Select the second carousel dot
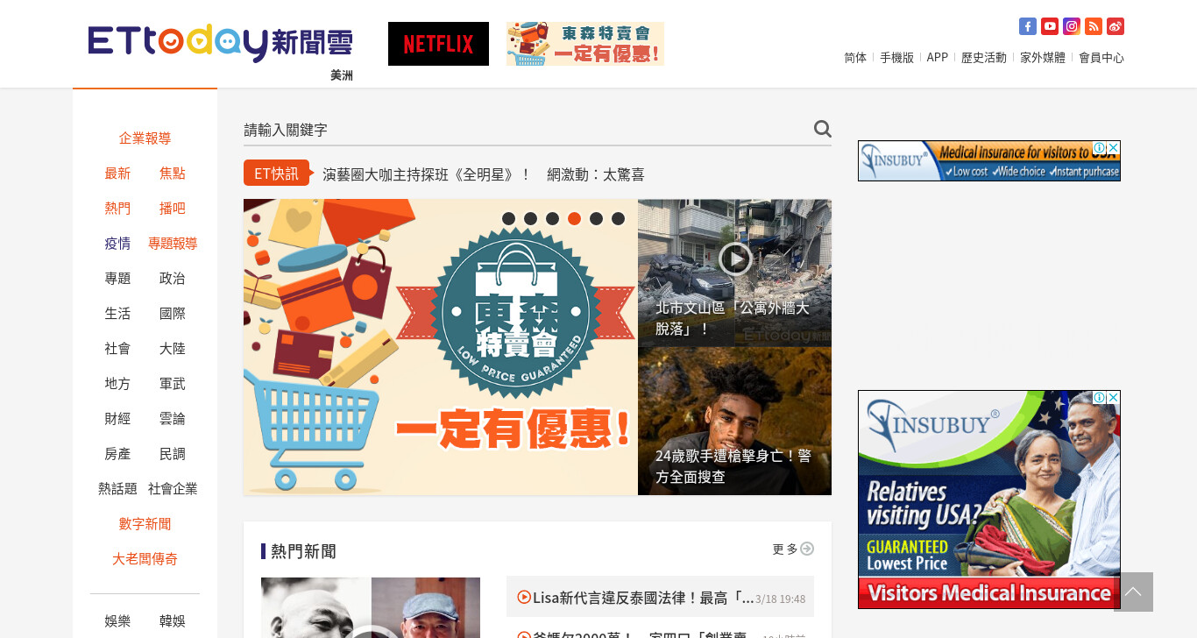Screen dimensions: 1197x638 (x=530, y=219)
